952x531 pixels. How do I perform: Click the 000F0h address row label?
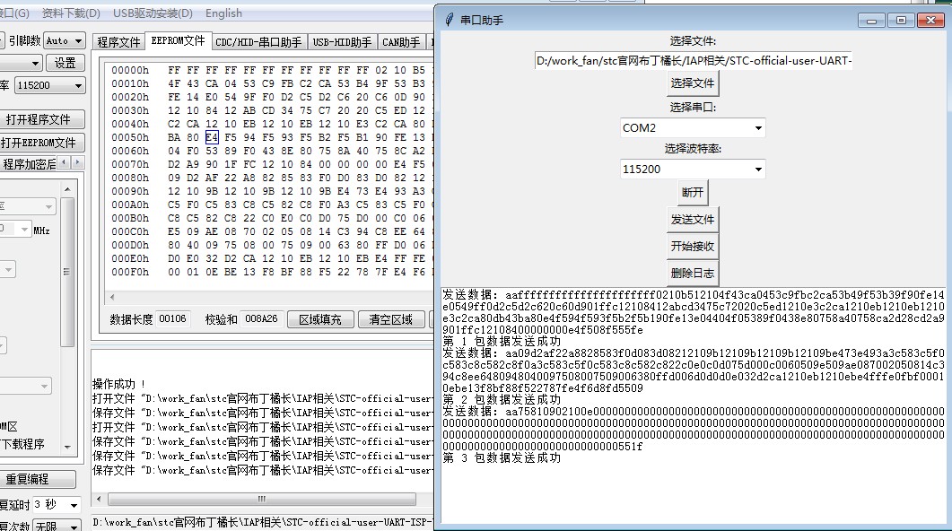(130, 272)
